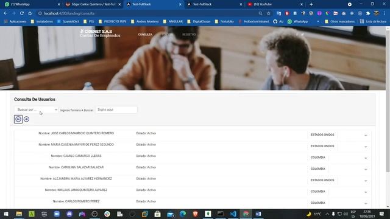
Task: Open Zoom from the taskbar
Action: point(57,214)
